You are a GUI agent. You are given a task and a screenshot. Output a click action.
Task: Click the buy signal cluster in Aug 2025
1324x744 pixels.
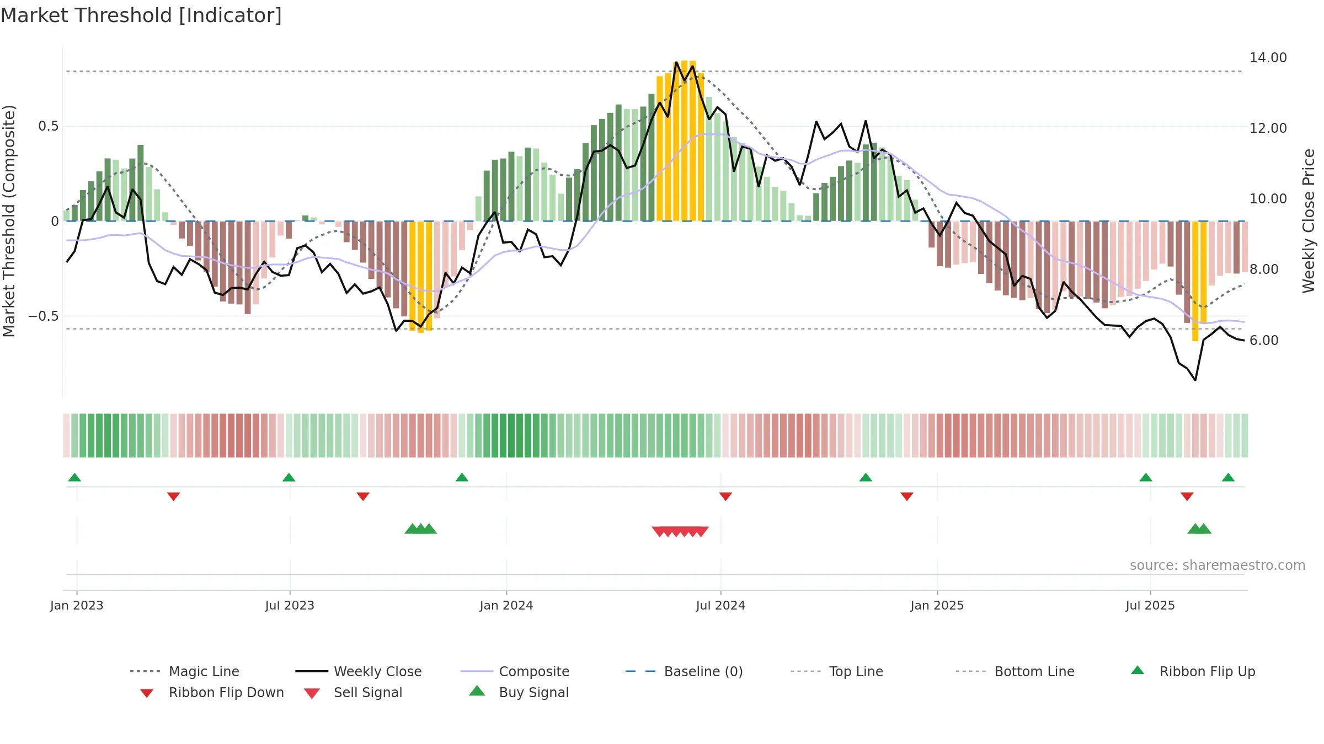(x=1199, y=529)
